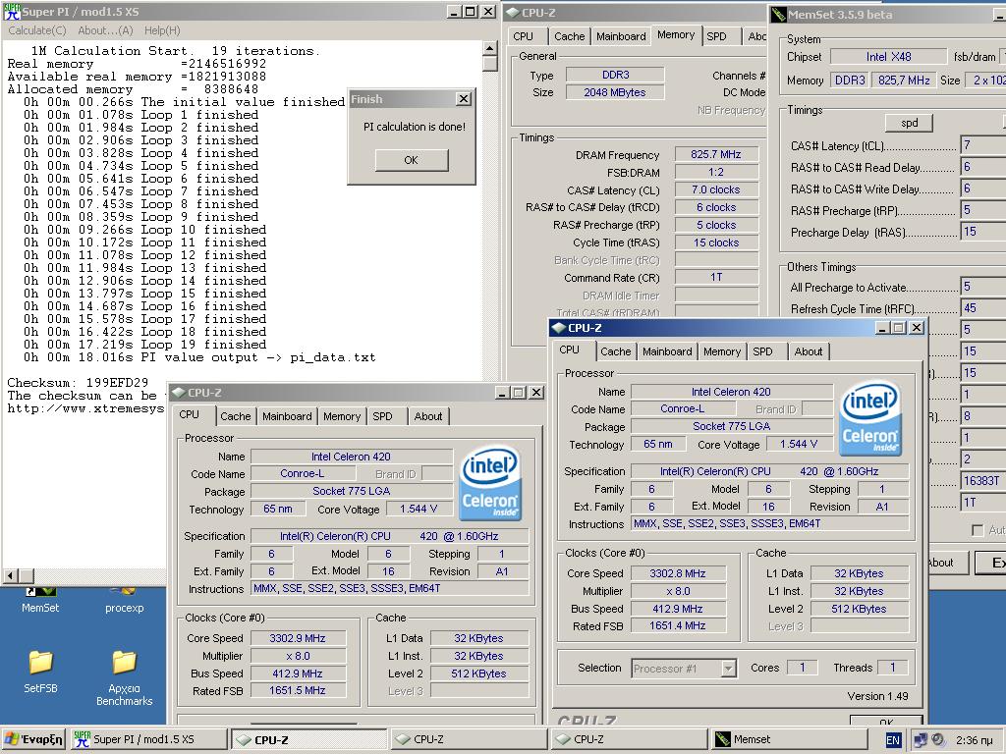Open the Έναρξη Start menu

(34, 739)
